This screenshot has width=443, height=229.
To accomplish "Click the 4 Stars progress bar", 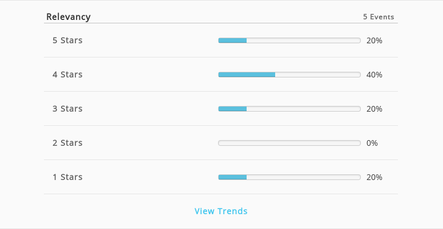I will click(x=289, y=75).
